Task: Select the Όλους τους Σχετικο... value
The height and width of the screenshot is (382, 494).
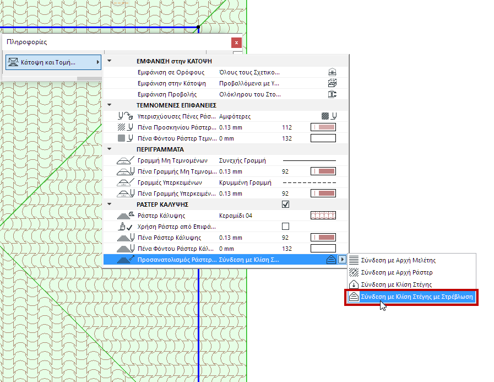Action: pos(249,72)
